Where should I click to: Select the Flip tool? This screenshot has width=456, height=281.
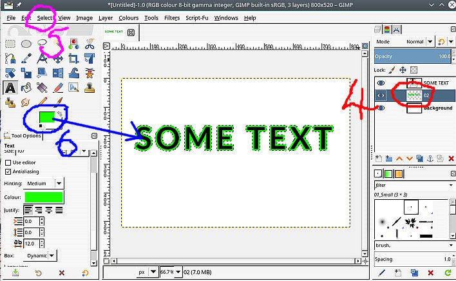(x=58, y=73)
